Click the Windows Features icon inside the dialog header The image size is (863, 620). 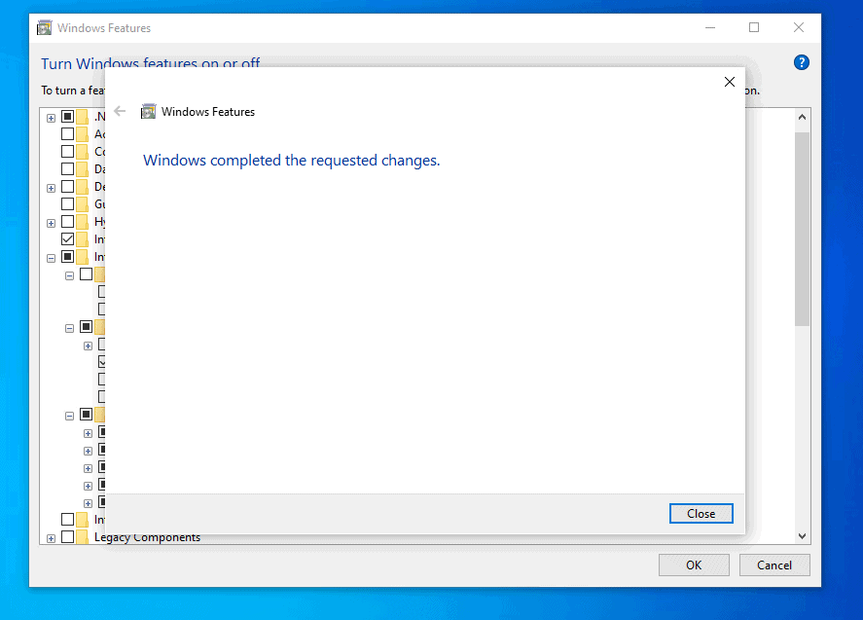[x=148, y=111]
